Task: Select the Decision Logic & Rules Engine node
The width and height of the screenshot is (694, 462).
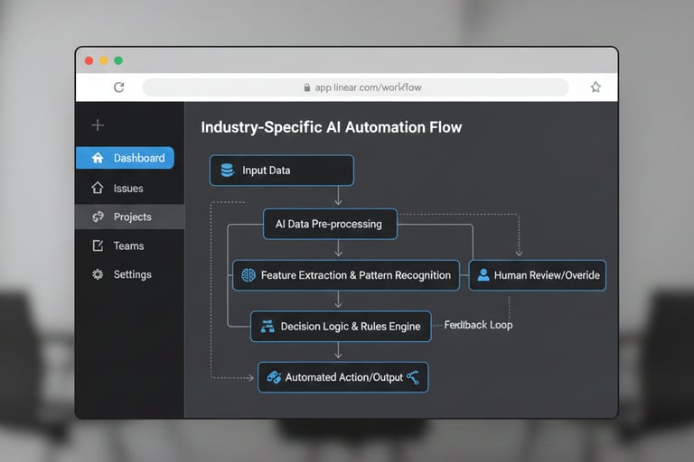Action: pyautogui.click(x=341, y=327)
